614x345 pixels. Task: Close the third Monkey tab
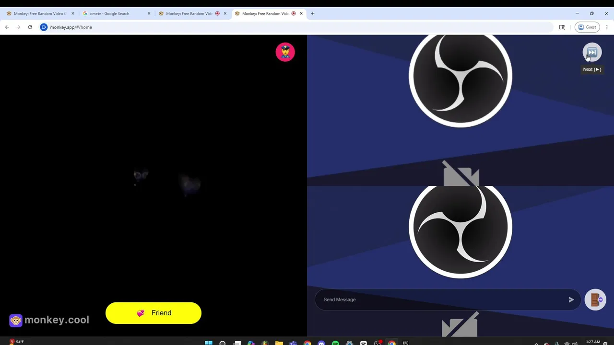pos(225,13)
